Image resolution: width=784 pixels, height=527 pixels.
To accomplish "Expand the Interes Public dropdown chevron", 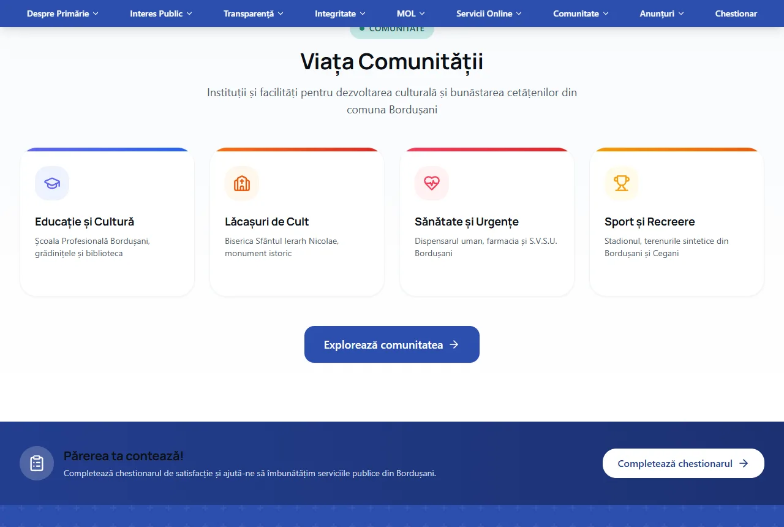I will 189,13.
